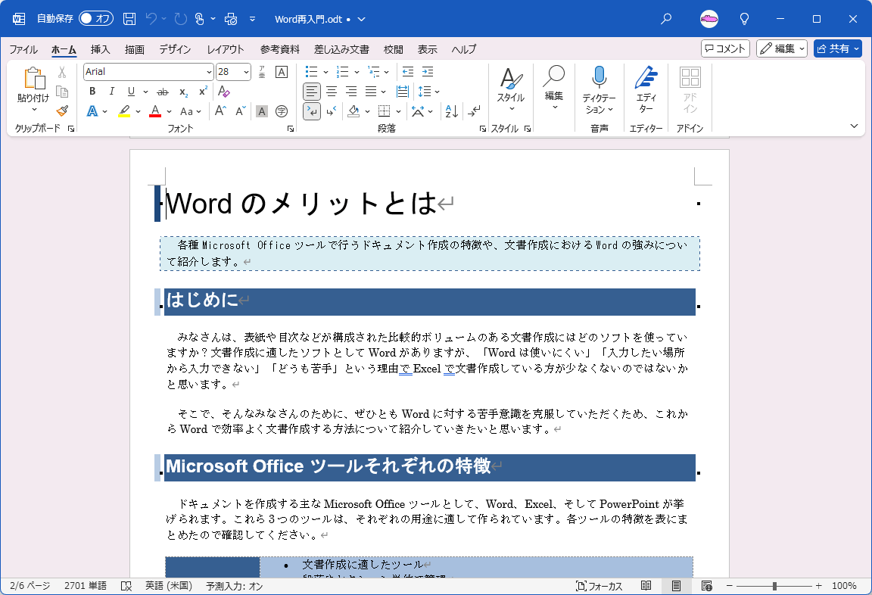Click the 100% zoom level
Image resolution: width=872 pixels, height=595 pixels.
(844, 586)
